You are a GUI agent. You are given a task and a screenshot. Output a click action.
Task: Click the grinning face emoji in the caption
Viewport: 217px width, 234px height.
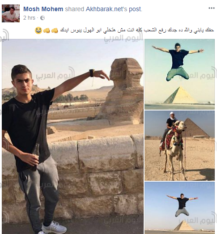(38, 30)
